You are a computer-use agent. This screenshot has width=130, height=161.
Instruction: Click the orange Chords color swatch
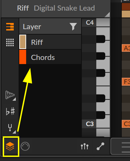point(23,57)
